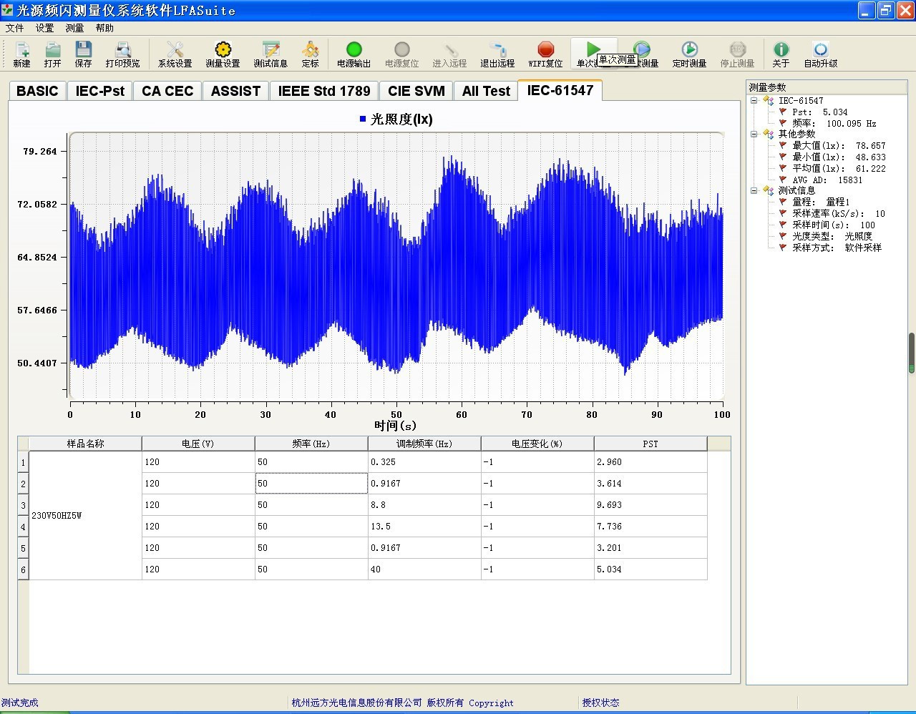Click the 打开 (Open) folder icon

tap(53, 49)
